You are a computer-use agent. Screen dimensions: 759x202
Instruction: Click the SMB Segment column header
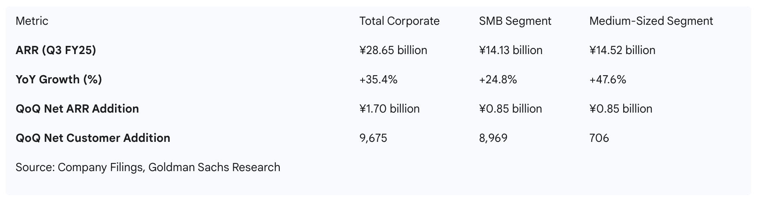(x=515, y=21)
